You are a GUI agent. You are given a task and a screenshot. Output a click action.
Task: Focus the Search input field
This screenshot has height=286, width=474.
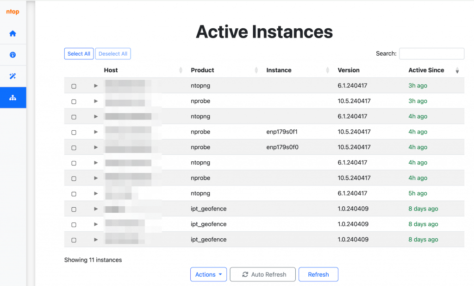pyautogui.click(x=432, y=54)
